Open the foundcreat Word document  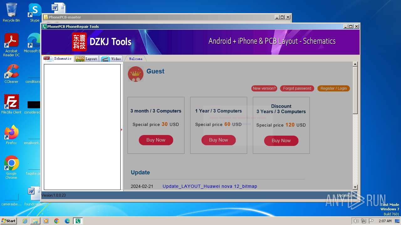point(34,196)
